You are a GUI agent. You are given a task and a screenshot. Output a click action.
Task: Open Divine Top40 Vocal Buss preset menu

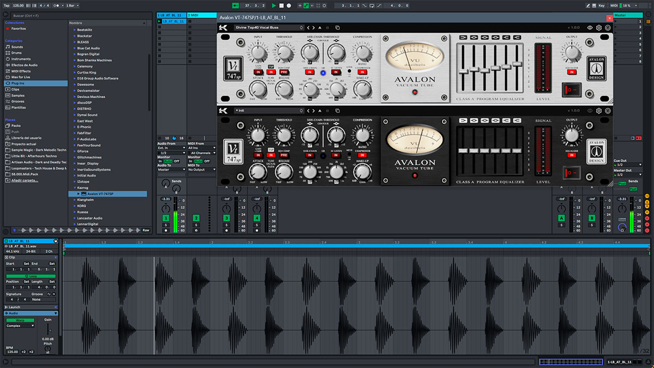click(x=269, y=27)
